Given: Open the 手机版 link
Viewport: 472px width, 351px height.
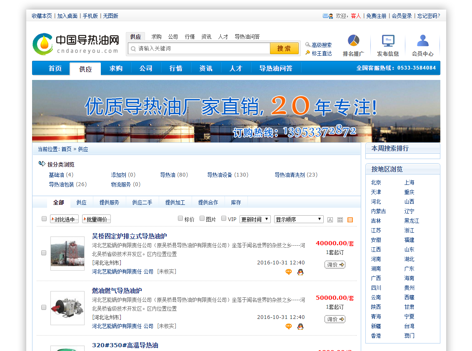Looking at the screenshot, I should 90,16.
